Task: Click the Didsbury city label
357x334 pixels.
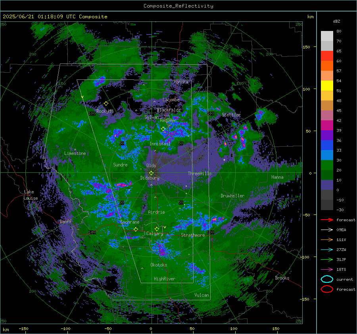Action: (x=150, y=178)
